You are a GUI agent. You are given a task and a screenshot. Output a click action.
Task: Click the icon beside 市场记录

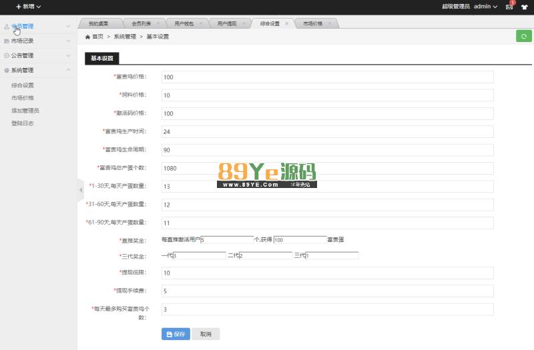(7, 41)
